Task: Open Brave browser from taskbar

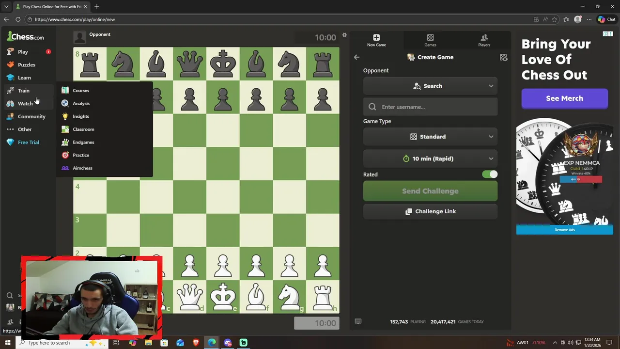Action: coord(196,343)
